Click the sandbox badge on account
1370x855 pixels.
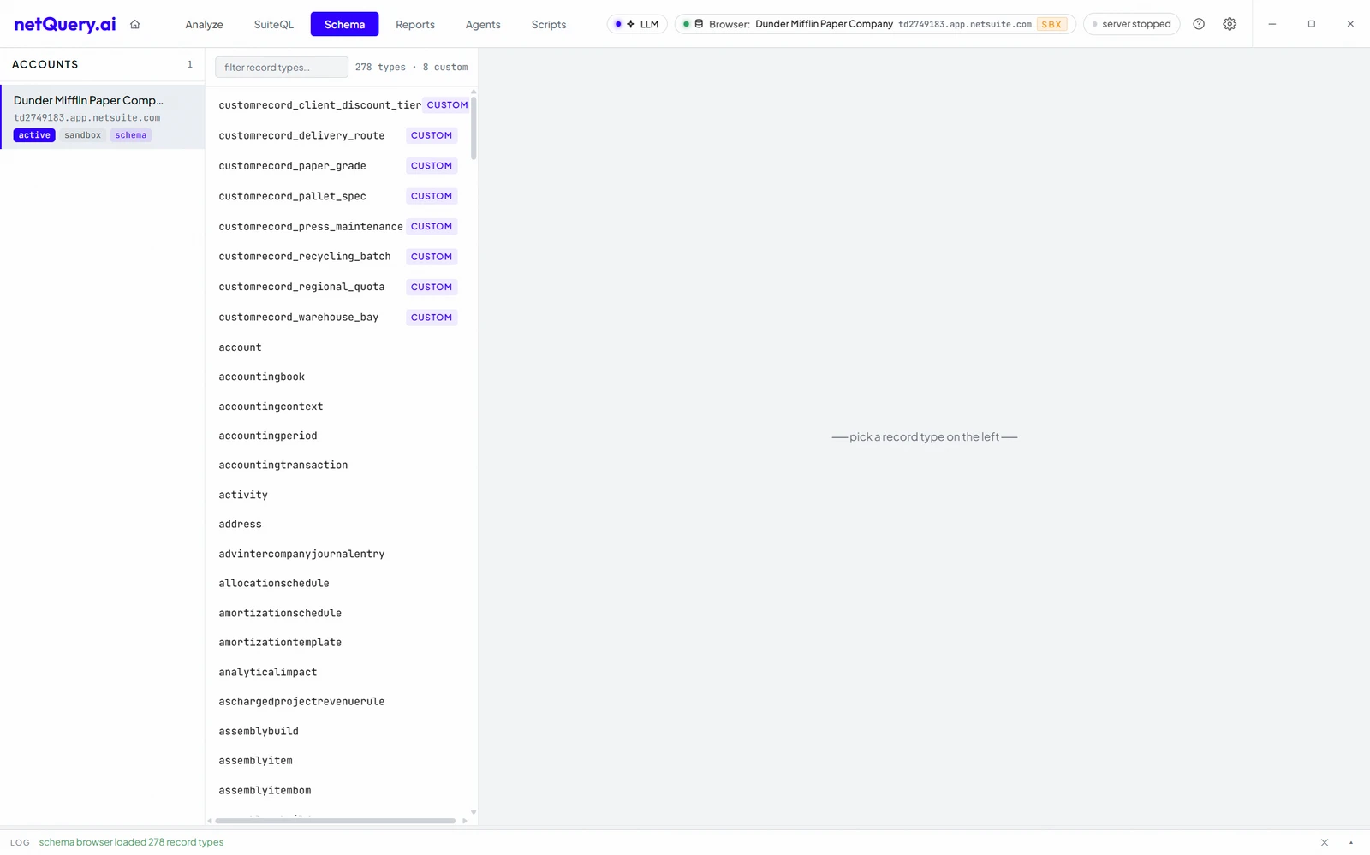coord(82,135)
